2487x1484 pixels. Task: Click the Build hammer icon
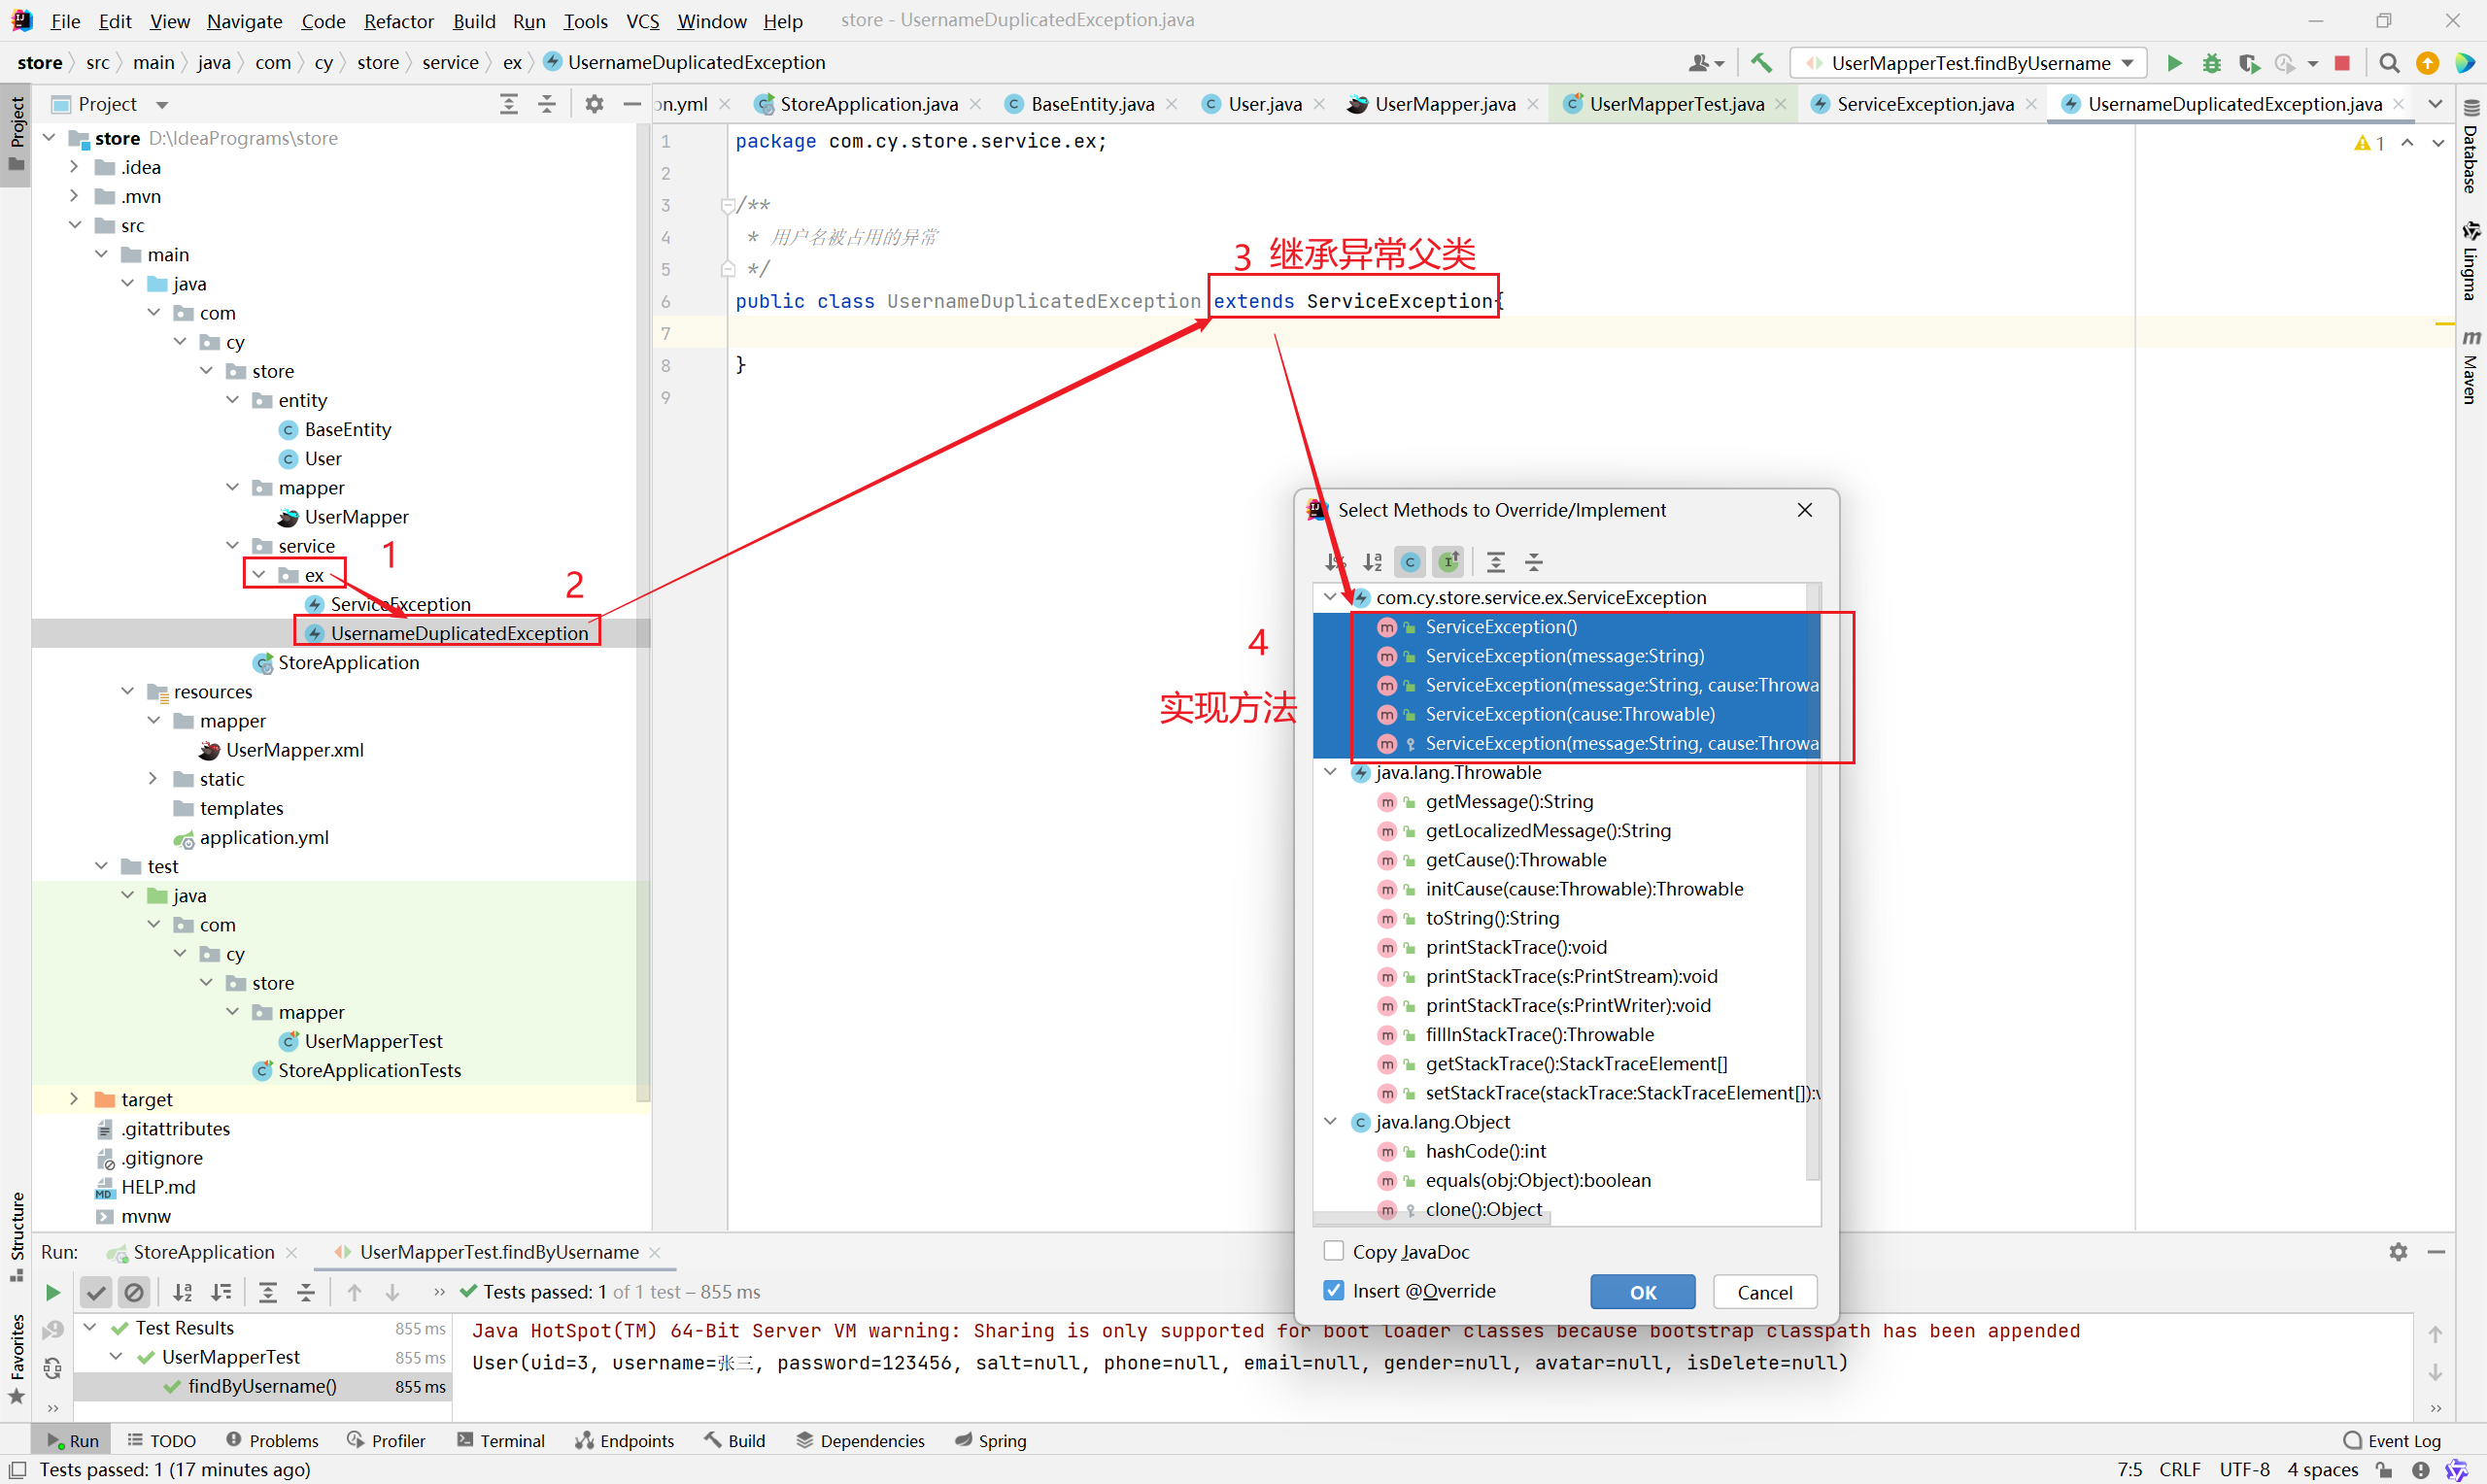tap(1761, 63)
